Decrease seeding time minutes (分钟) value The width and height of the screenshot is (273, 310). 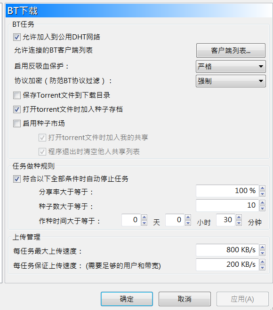[x=239, y=223]
